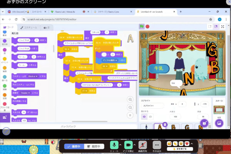Send the clapping hands reaction
The width and height of the screenshot is (231, 154).
coord(175,144)
